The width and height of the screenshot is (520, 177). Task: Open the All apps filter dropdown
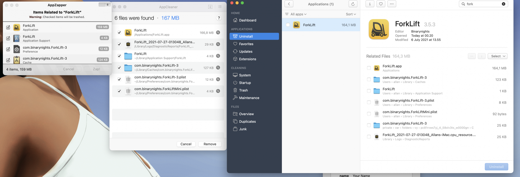pyautogui.click(x=296, y=14)
